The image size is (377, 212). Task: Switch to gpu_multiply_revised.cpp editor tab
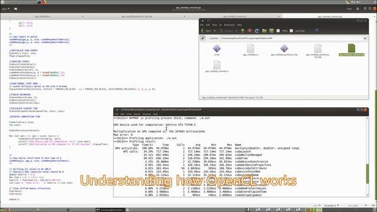[x=329, y=16]
